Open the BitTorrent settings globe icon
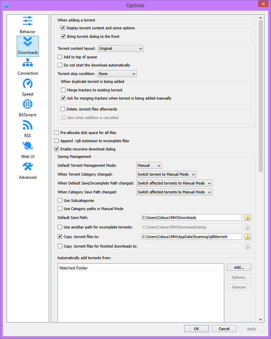Viewport: 271px width, 339px height. [x=28, y=104]
